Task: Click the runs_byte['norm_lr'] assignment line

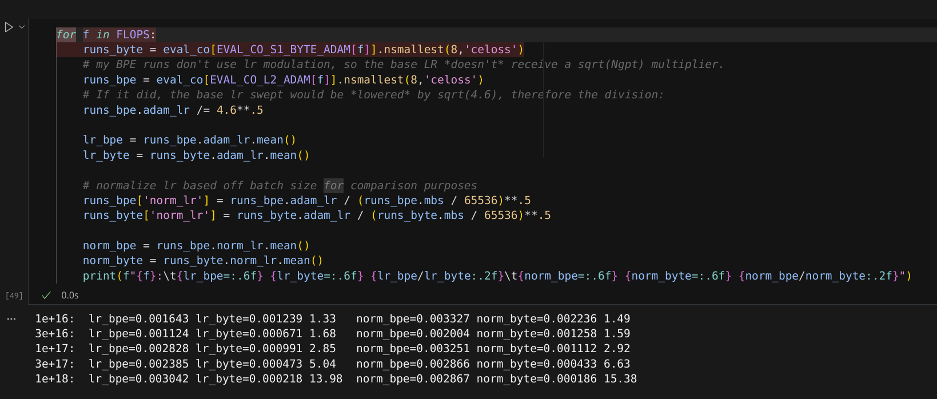Action: click(x=317, y=216)
